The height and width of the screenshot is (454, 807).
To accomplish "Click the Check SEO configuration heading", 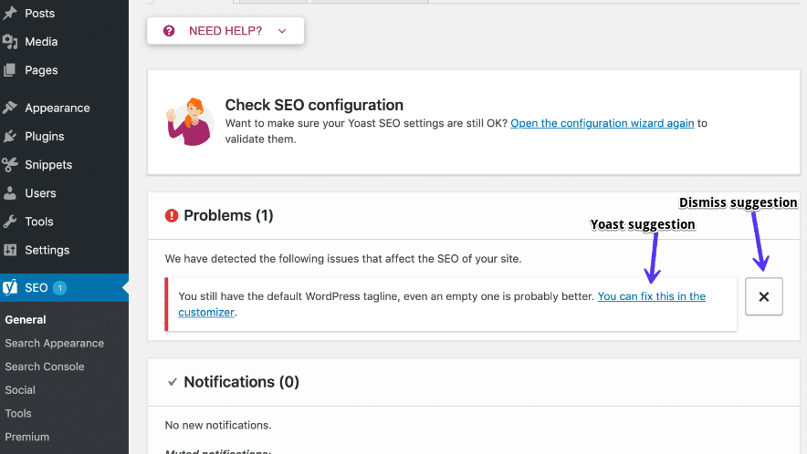I will pos(314,105).
